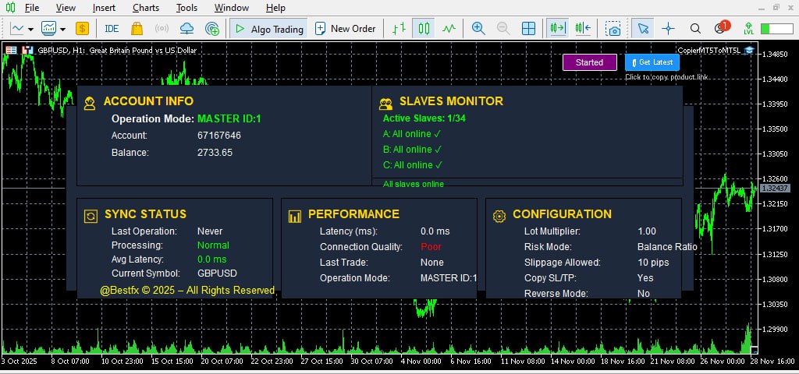Click Bestfx 2025 All Rights Reserved text
The height and width of the screenshot is (374, 799).
coord(187,291)
